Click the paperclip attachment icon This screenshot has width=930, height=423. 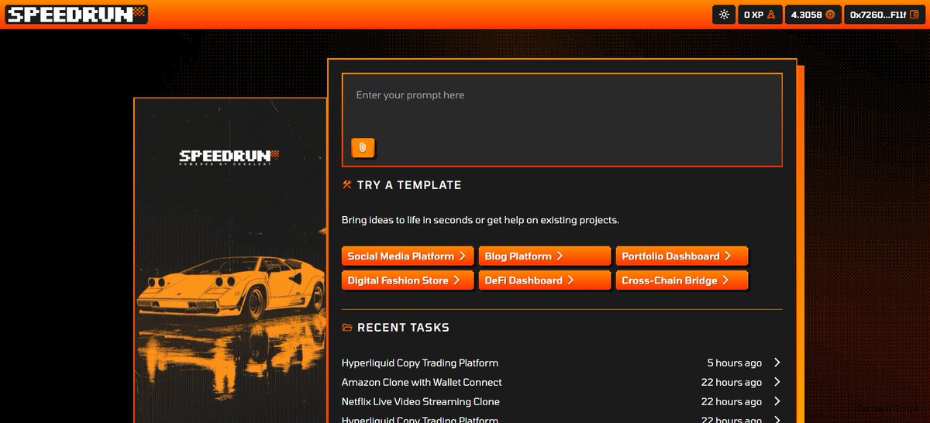coord(362,147)
